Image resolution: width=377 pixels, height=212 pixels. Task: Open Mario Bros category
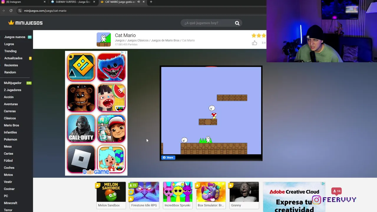(11, 125)
